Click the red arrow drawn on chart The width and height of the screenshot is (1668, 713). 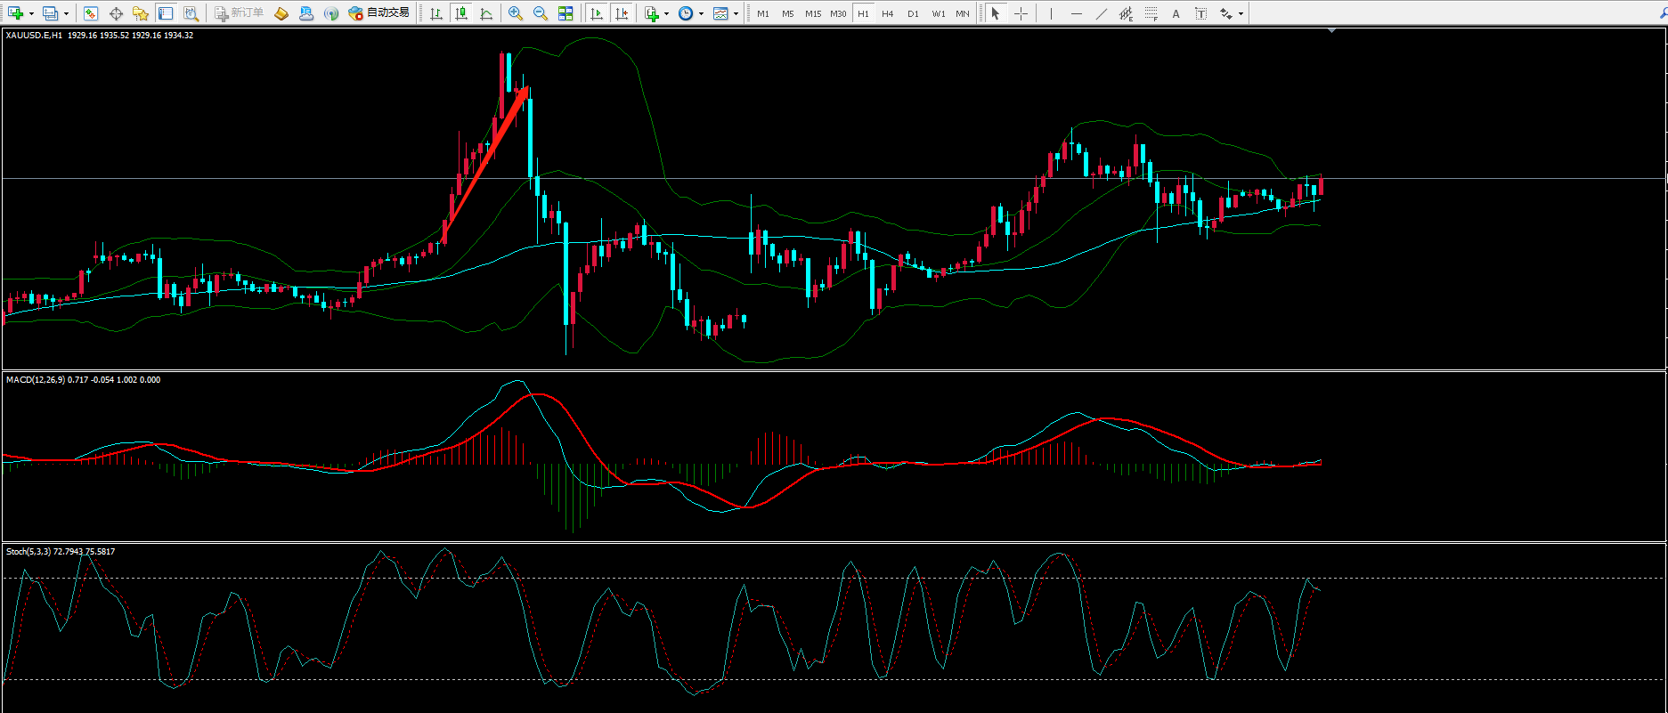(485, 165)
